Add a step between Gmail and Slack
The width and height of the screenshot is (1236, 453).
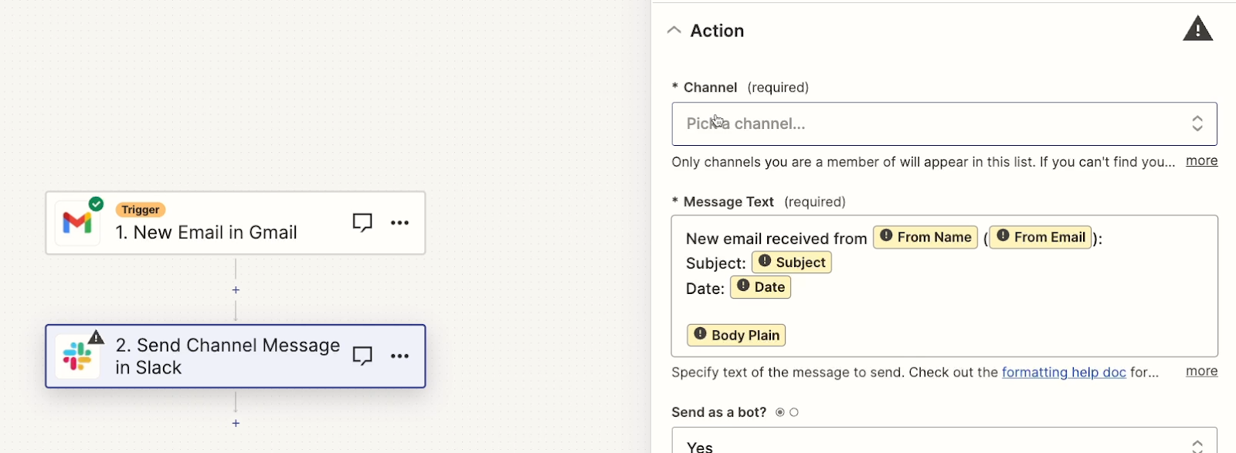236,290
